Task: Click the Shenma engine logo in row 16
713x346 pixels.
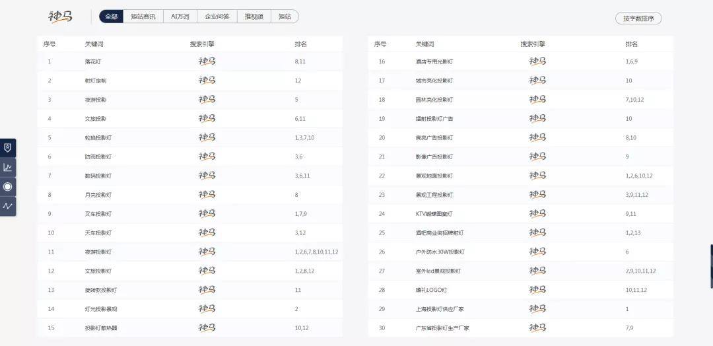Action: (537, 61)
